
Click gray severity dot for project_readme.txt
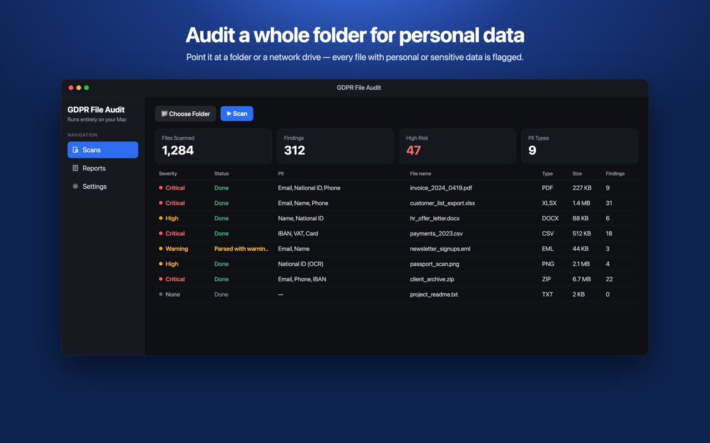[161, 295]
